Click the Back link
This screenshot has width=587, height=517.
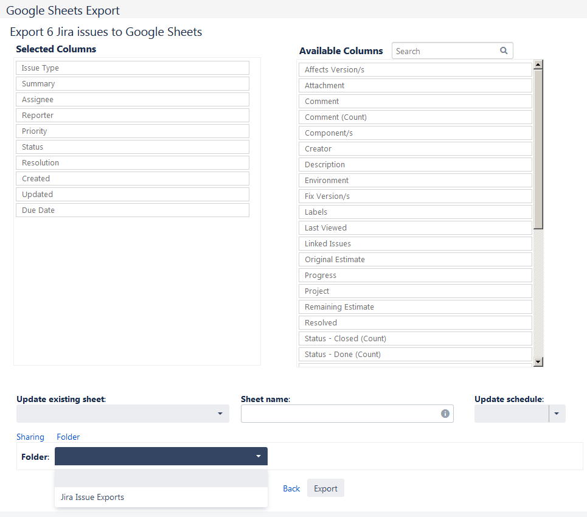pos(291,488)
